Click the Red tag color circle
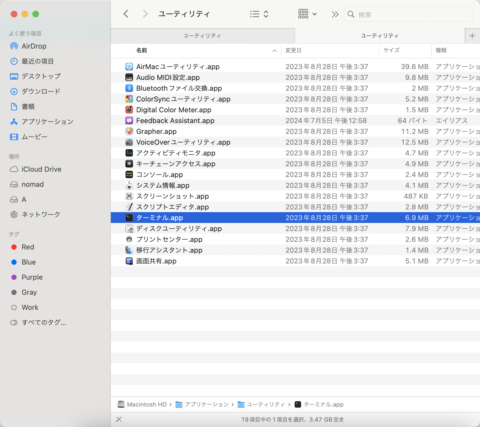The image size is (480, 427). (x=14, y=247)
